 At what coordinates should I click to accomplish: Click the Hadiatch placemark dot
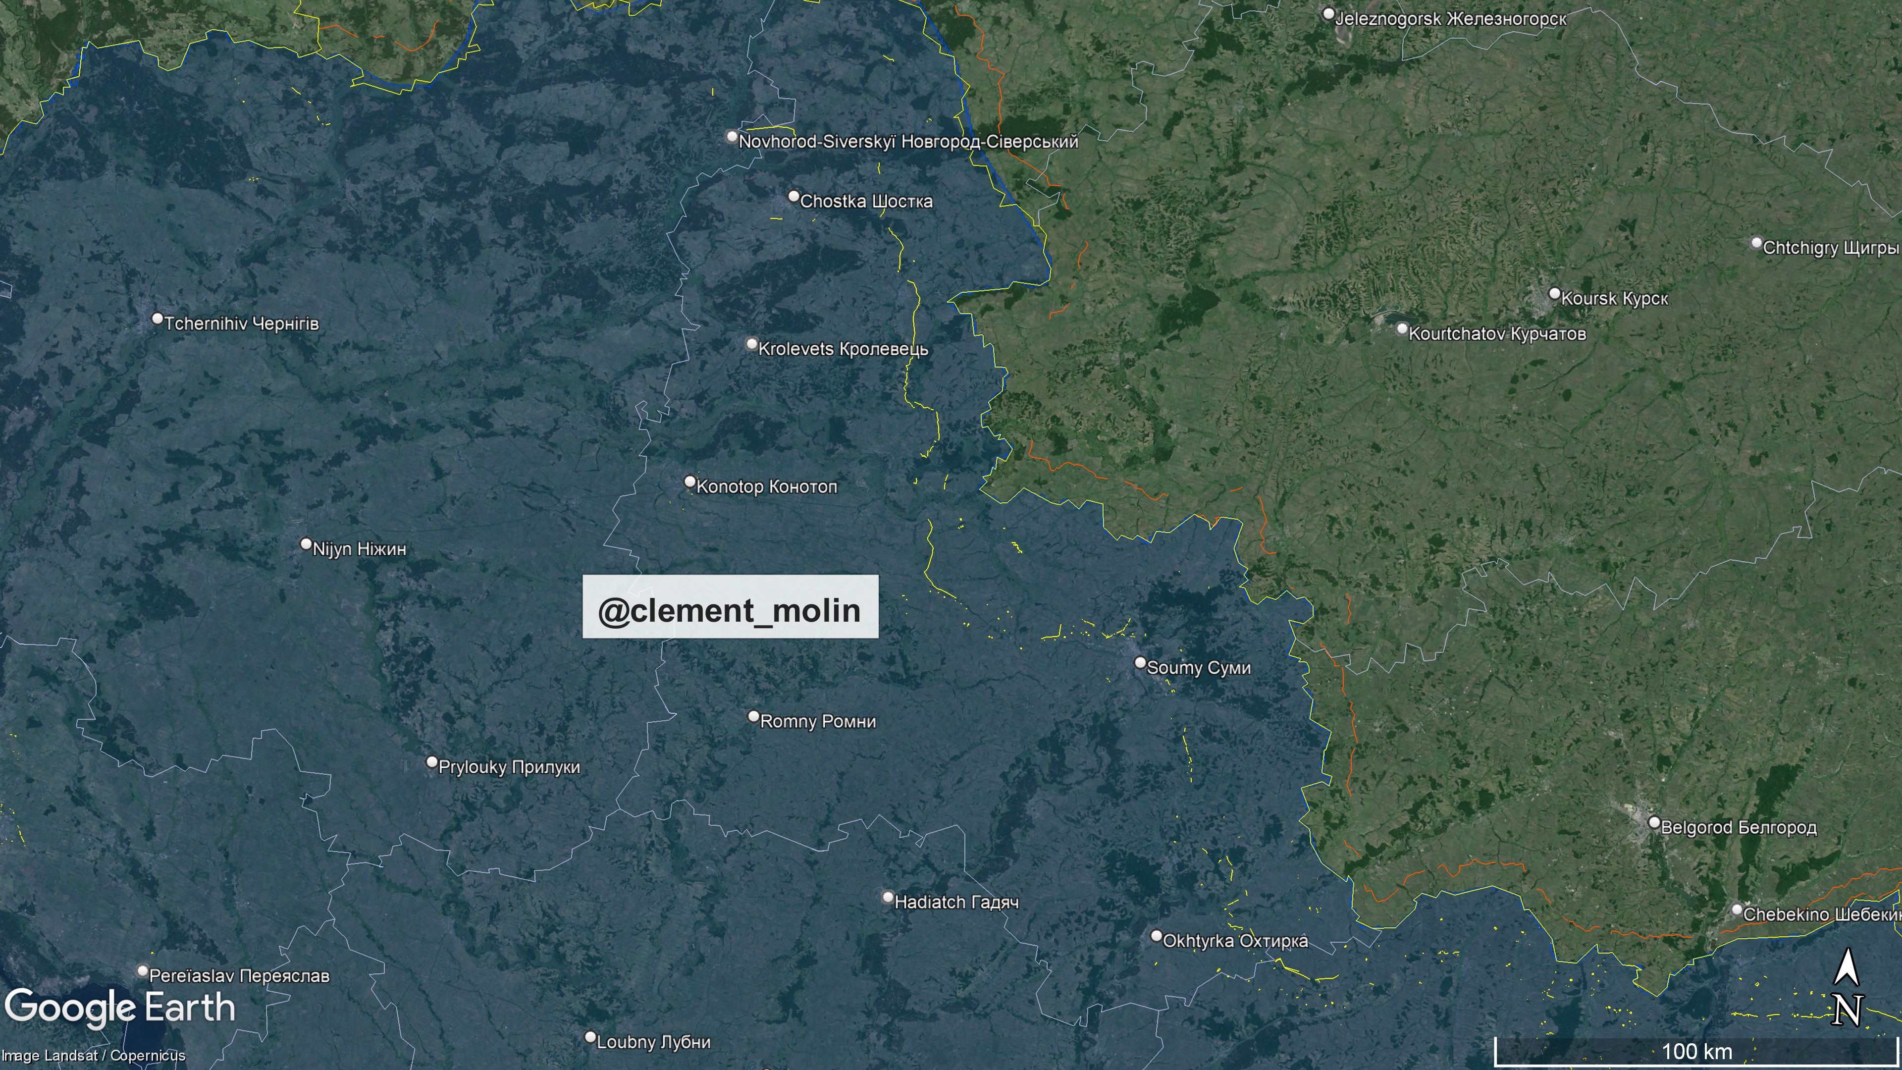pos(888,898)
